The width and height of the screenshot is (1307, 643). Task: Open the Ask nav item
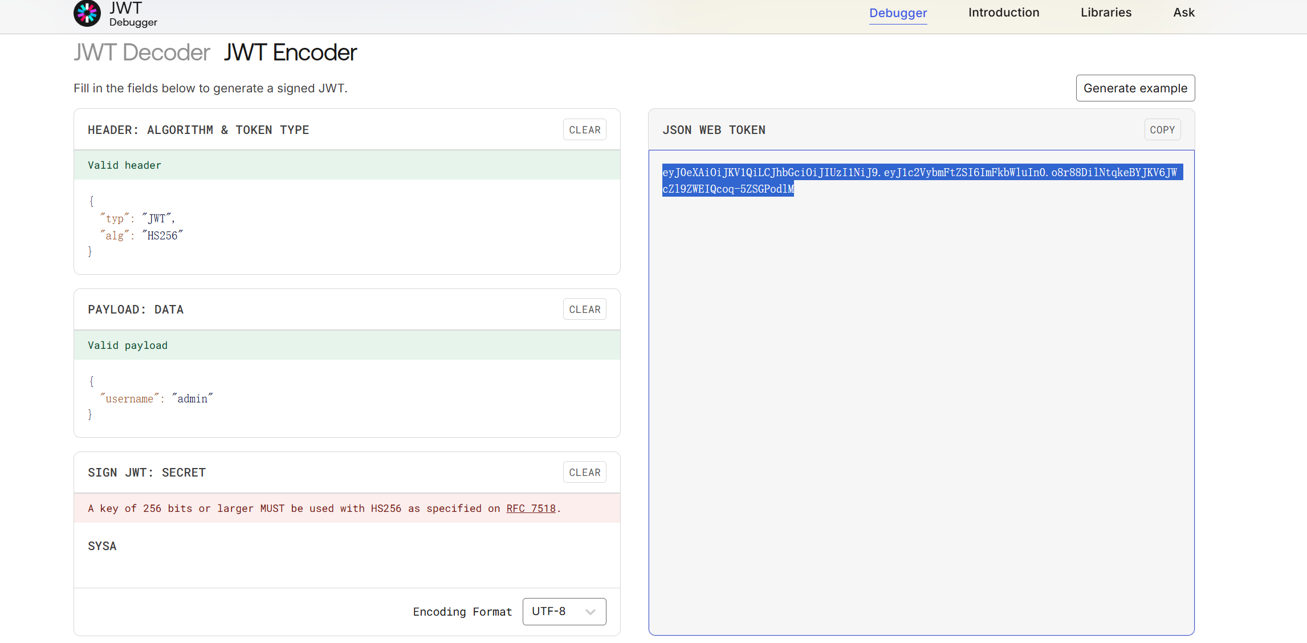(1183, 13)
